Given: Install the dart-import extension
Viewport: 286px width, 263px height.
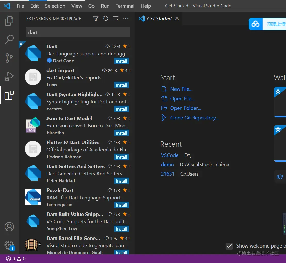Looking at the screenshot, I should tap(122, 85).
